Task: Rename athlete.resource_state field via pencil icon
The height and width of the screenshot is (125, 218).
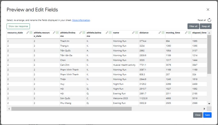Action: (54, 32)
